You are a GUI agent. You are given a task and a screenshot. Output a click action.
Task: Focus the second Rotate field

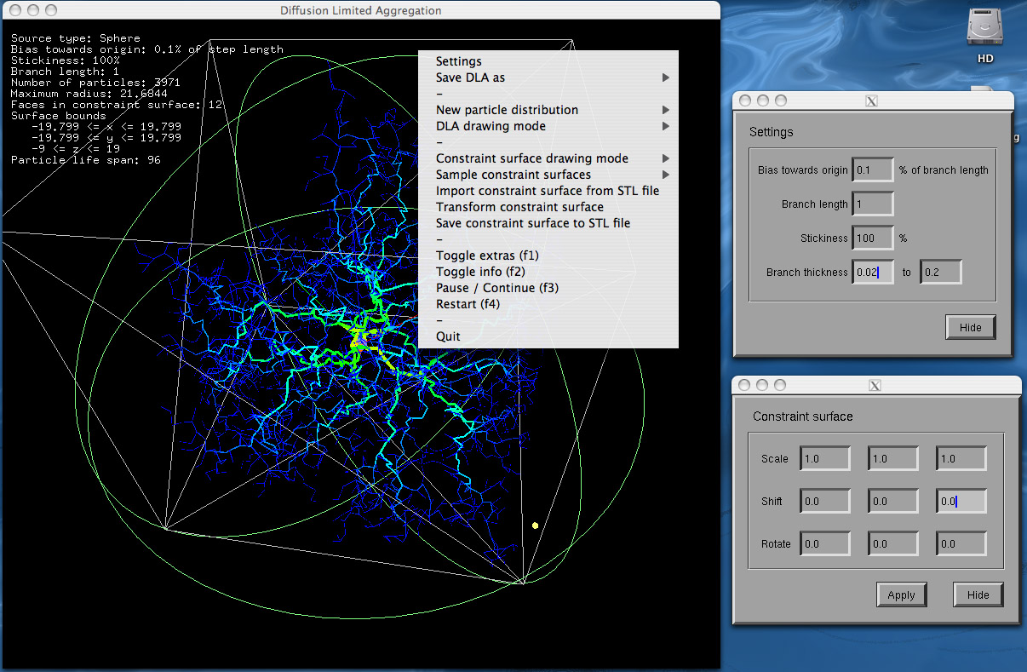(x=893, y=543)
